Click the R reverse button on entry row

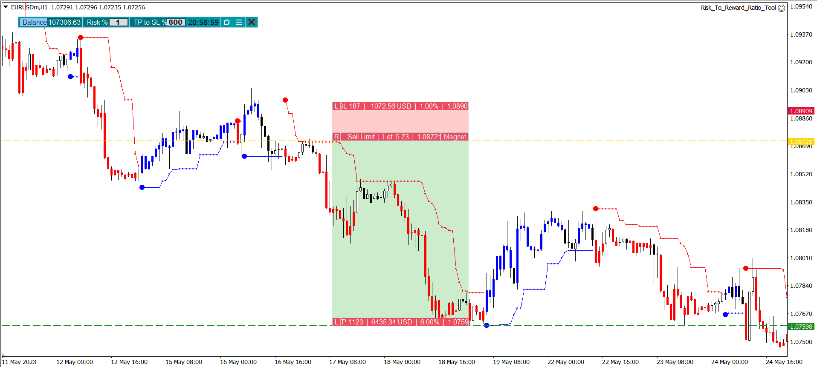(x=336, y=137)
